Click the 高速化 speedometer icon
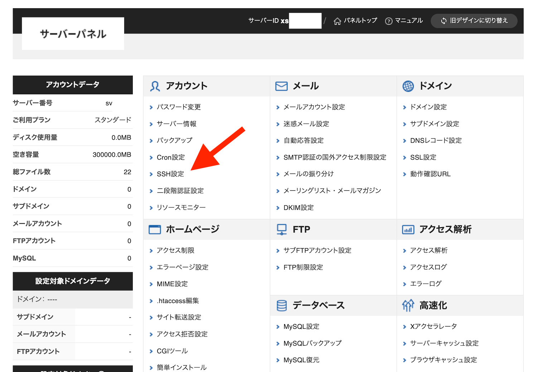537x372 pixels. click(x=408, y=305)
